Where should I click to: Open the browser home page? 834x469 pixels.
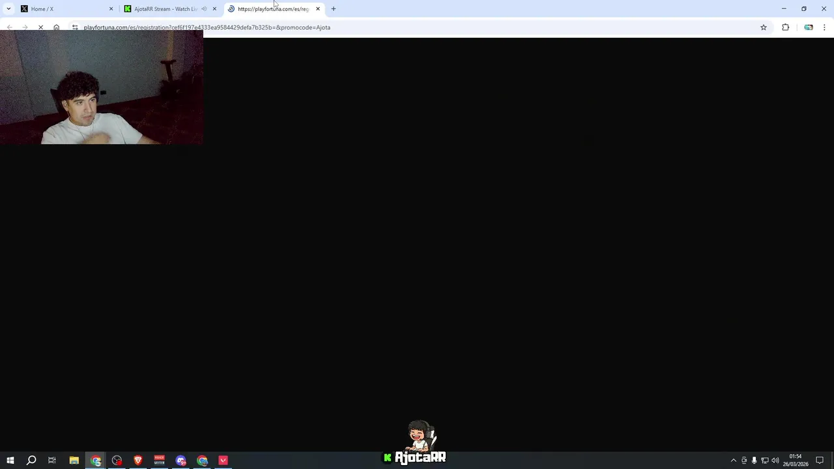pyautogui.click(x=57, y=27)
